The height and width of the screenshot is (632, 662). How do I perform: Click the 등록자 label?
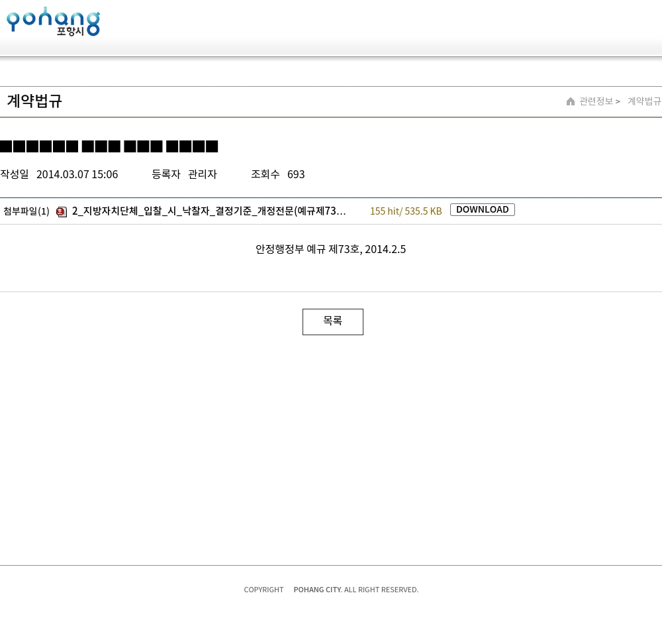point(165,174)
